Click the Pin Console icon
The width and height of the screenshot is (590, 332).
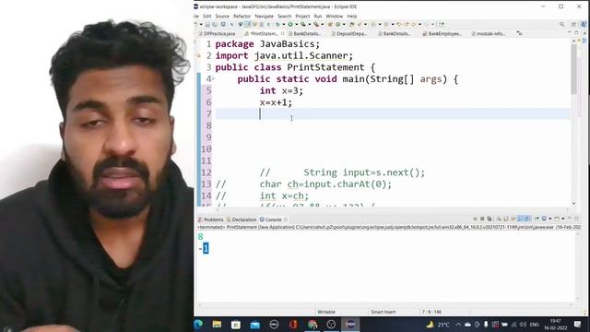tap(537, 219)
